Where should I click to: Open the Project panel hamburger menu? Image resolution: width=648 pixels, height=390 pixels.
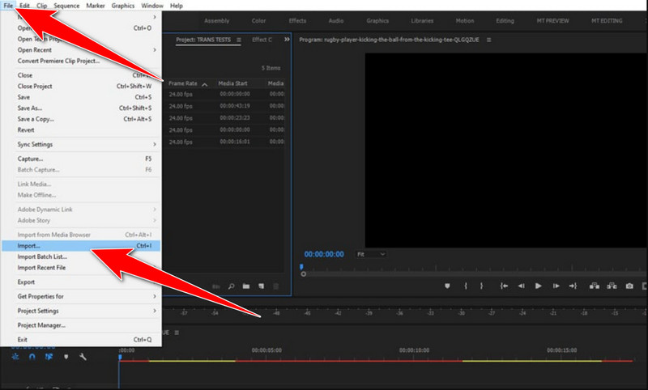tap(238, 40)
